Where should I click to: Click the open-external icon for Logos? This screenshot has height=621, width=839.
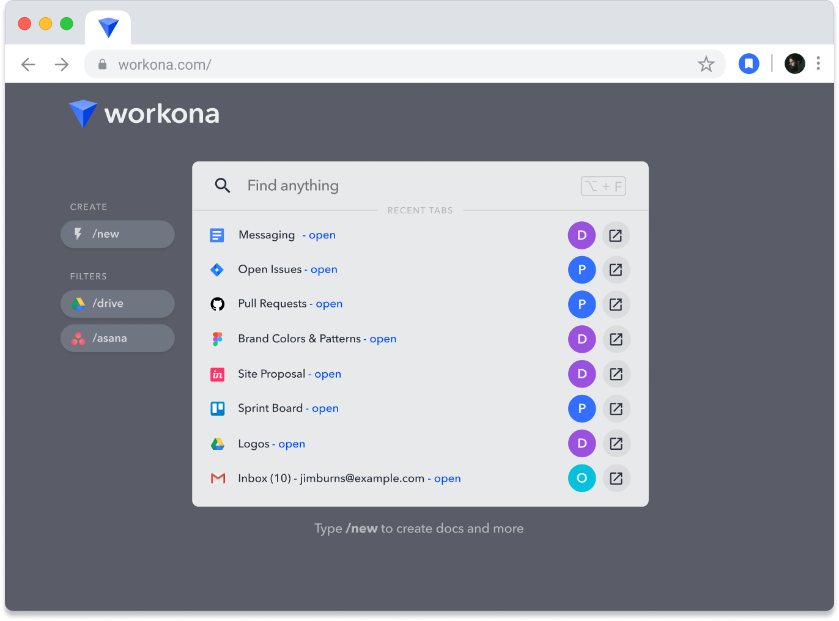616,444
